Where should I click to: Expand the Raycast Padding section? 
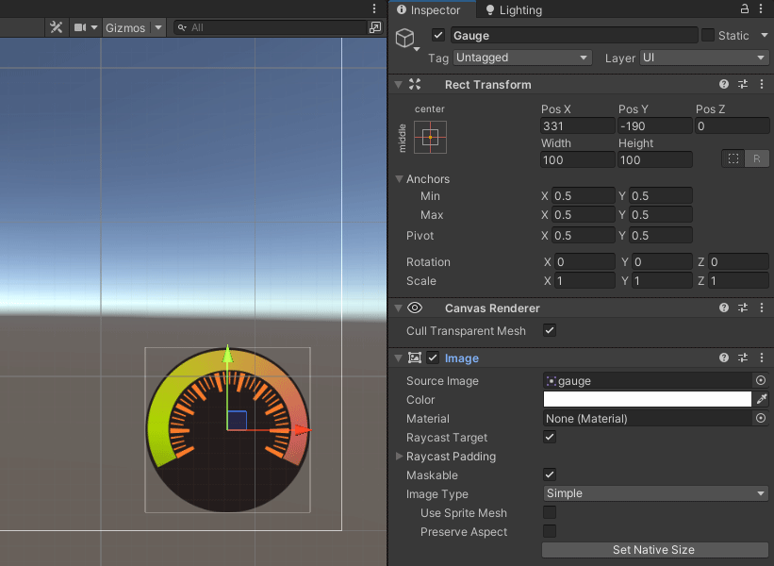(397, 456)
